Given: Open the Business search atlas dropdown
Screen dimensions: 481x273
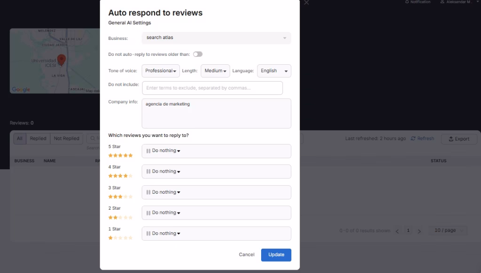Looking at the screenshot, I should tap(216, 38).
